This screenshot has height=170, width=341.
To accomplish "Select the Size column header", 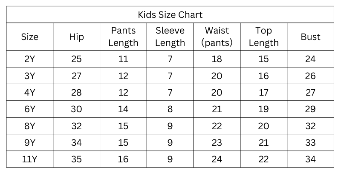I will 30,37.
